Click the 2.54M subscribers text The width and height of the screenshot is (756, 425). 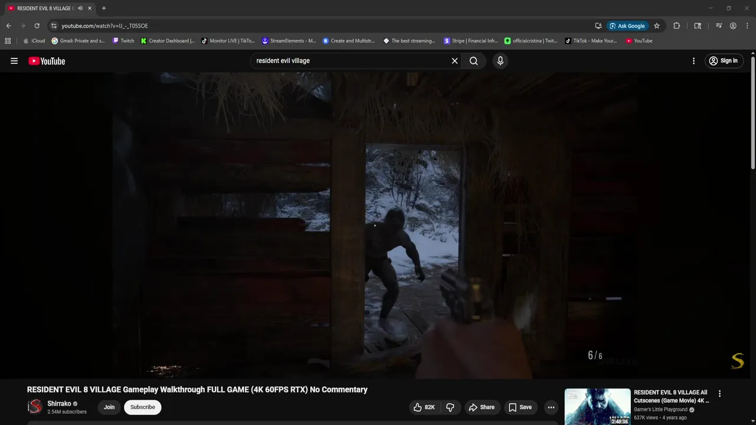(x=67, y=411)
